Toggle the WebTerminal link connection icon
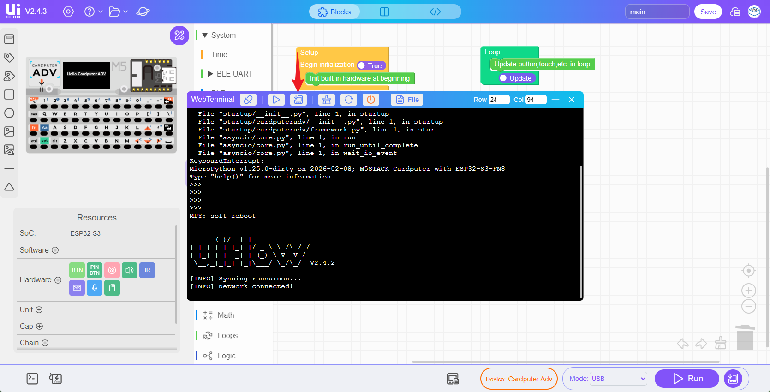 (248, 100)
